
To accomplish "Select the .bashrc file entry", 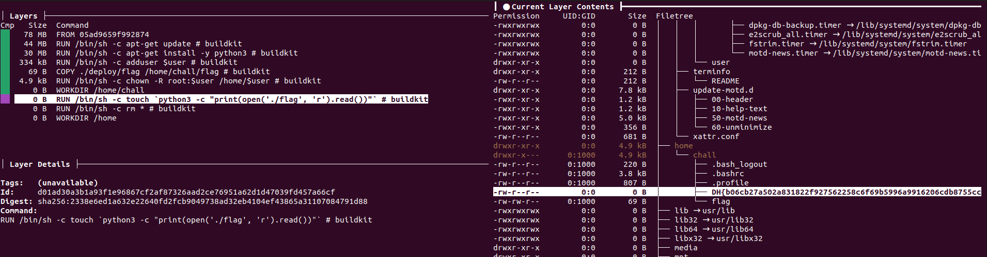I will [728, 174].
